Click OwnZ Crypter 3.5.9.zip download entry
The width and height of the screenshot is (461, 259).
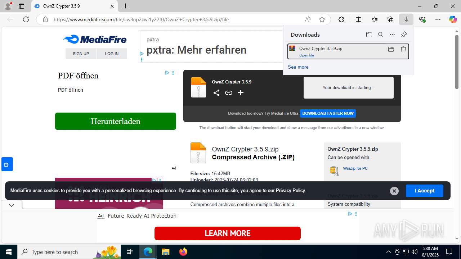pyautogui.click(x=348, y=51)
